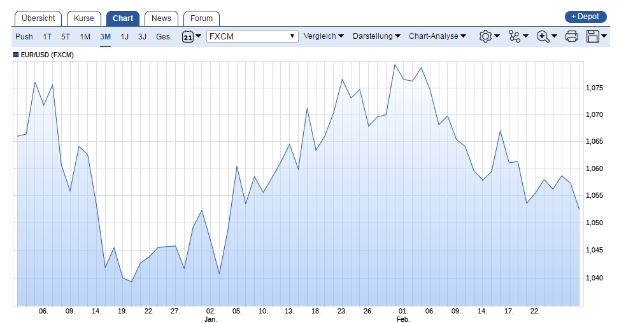Image resolution: width=619 pixels, height=323 pixels.
Task: Expand the Darstellung dropdown
Action: click(x=376, y=36)
